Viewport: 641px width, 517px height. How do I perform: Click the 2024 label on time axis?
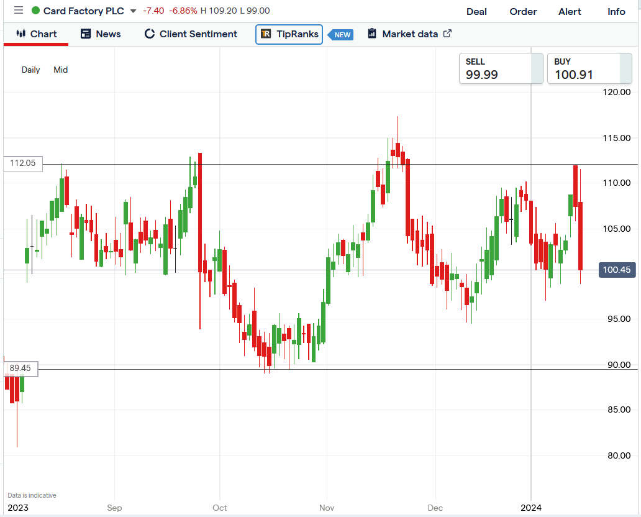(x=530, y=508)
